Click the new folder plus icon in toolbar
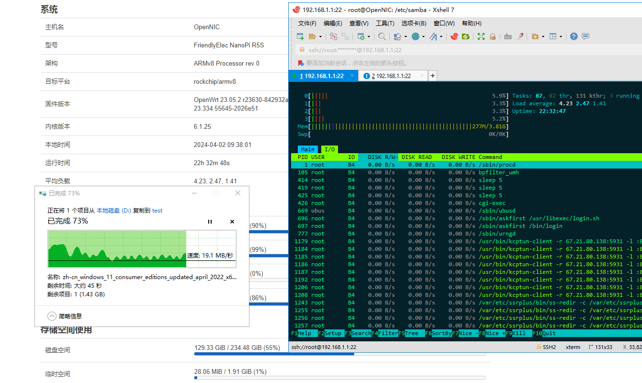642x383 pixels. coord(535,36)
